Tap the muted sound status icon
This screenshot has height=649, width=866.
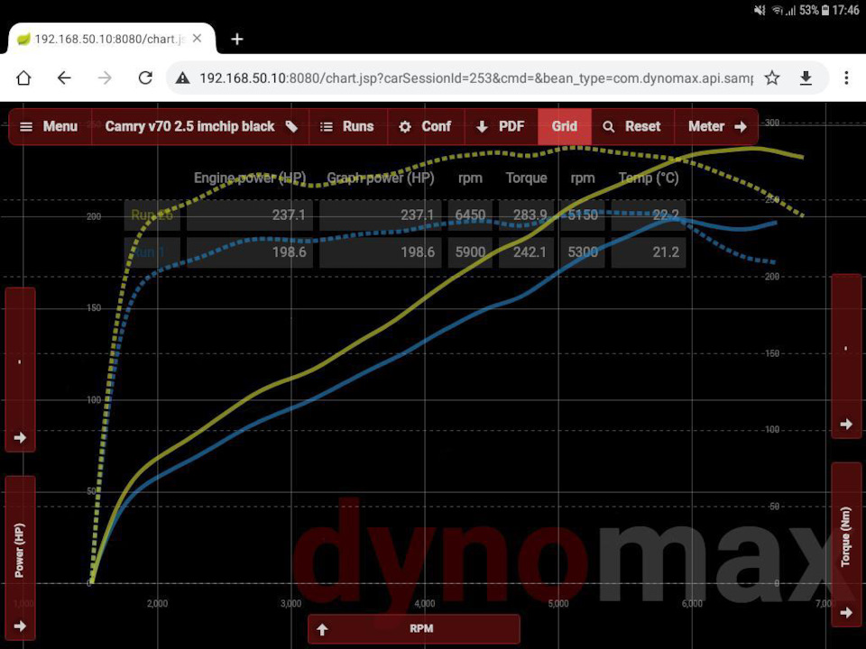[760, 10]
